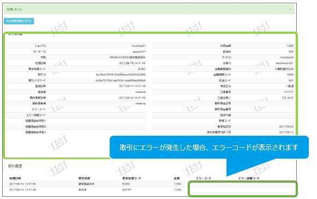Click the date value 2017/08/14 in right column
Image resolution: width=317 pixels, height=199 pixels.
point(286,132)
